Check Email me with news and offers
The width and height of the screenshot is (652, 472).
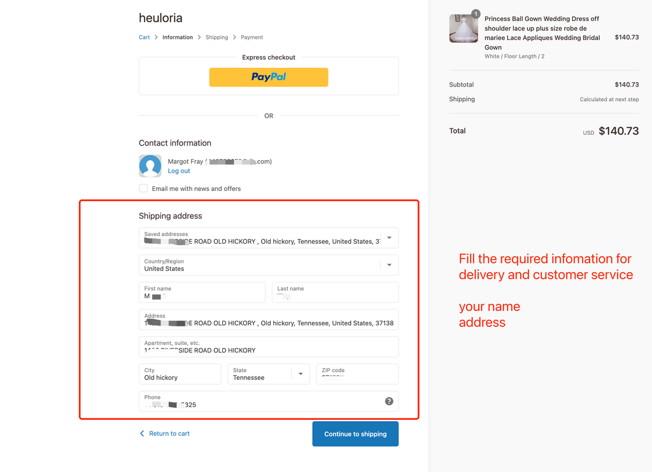(x=144, y=188)
